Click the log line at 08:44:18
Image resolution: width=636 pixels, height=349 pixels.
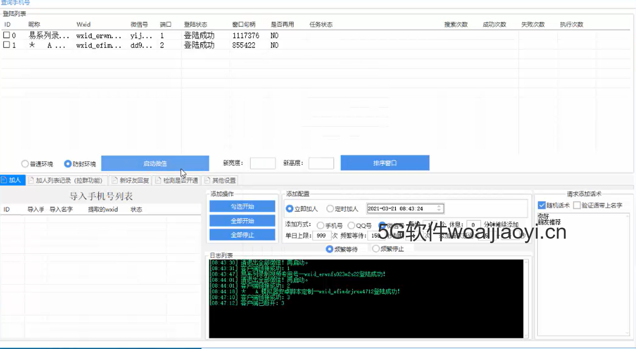point(305,291)
